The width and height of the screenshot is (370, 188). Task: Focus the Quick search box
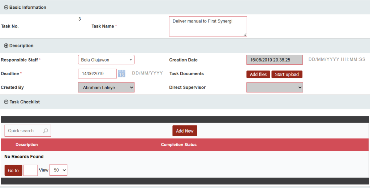coord(23,131)
